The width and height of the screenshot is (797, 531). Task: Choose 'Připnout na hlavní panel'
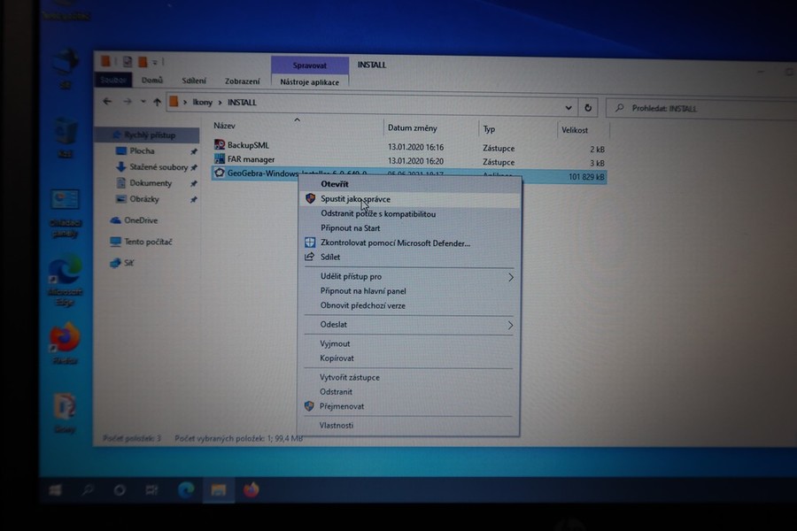(x=363, y=291)
